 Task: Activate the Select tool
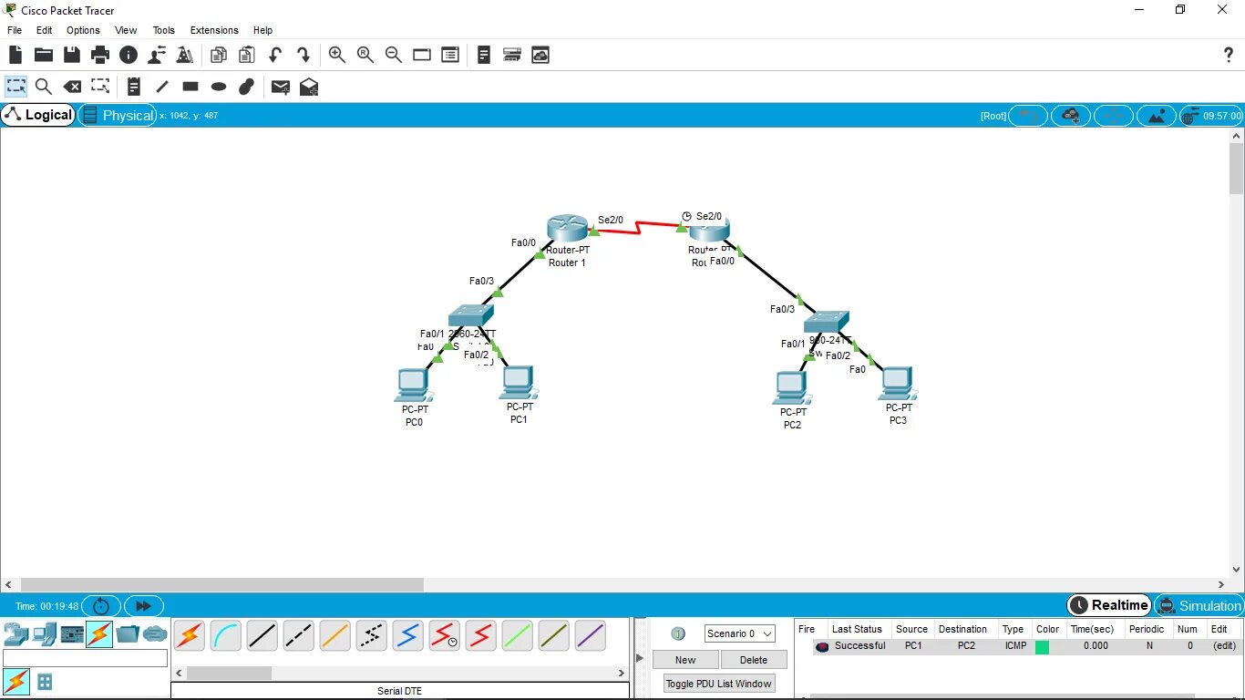coord(15,87)
